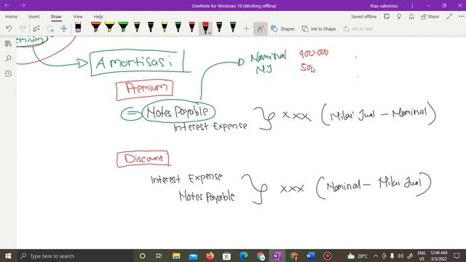466x262 pixels.
Task: Select the bright green highlighter
Action: 123,28
